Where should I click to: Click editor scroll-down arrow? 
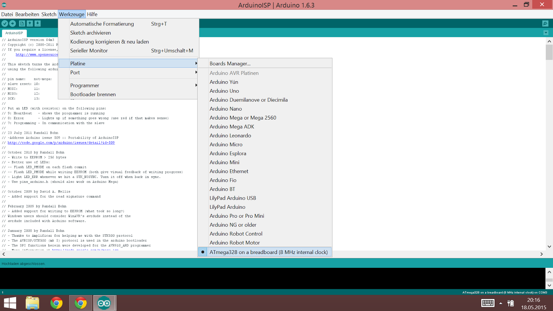coord(549,247)
